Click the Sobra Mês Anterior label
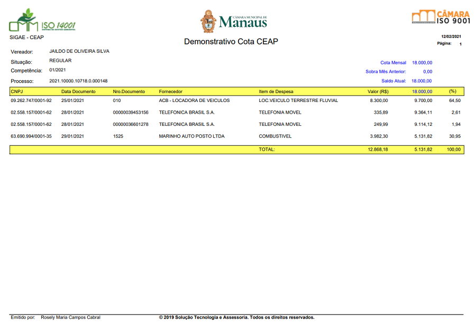Screen dimensions: 476x335 (x=386, y=71)
